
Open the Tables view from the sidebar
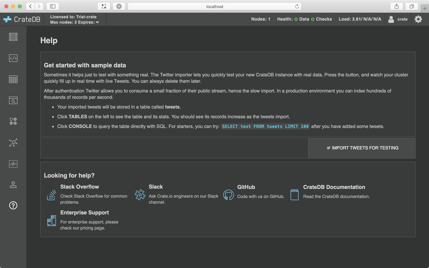[13, 79]
